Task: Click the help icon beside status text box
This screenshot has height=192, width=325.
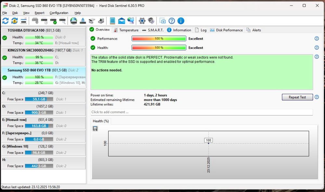Action: point(317,57)
